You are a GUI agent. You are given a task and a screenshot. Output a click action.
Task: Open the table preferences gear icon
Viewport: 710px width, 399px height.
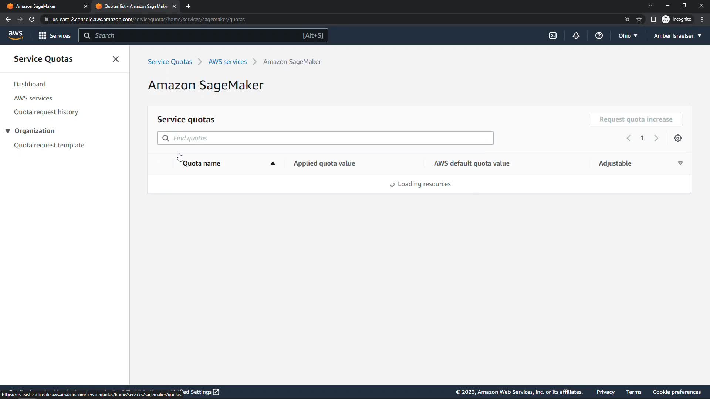[x=677, y=138]
